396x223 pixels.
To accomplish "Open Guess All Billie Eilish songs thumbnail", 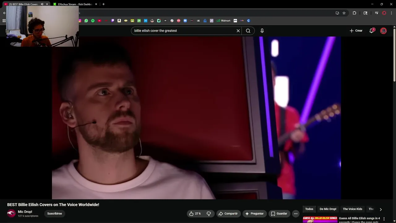I will pyautogui.click(x=320, y=220).
